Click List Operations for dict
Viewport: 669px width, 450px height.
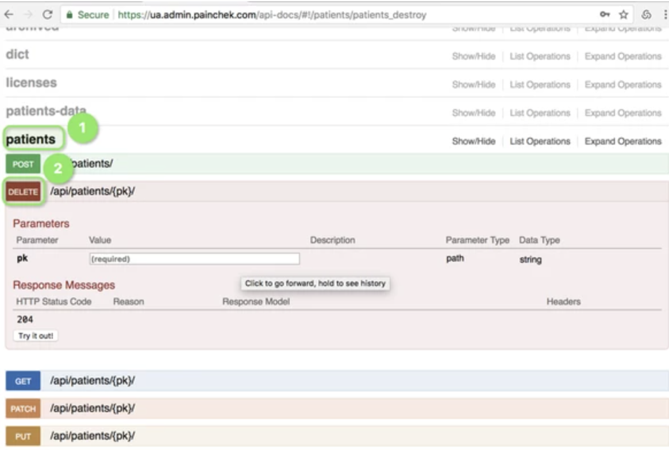[540, 56]
